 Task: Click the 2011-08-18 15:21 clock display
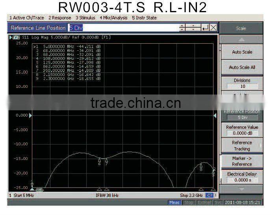(243, 202)
